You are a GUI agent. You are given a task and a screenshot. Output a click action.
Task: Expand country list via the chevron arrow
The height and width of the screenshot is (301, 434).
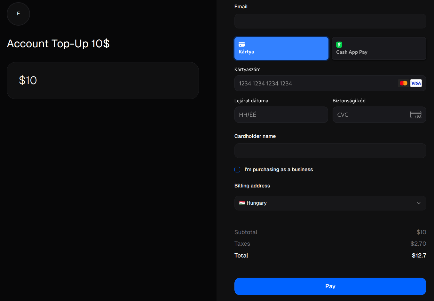[x=419, y=203]
